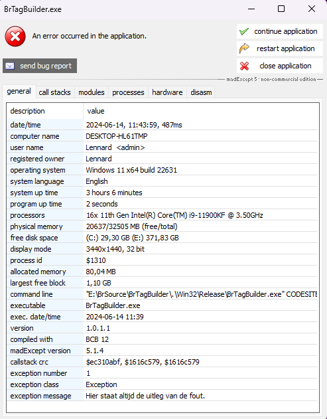Select restart application
This screenshot has height=419, width=327.
point(280,48)
